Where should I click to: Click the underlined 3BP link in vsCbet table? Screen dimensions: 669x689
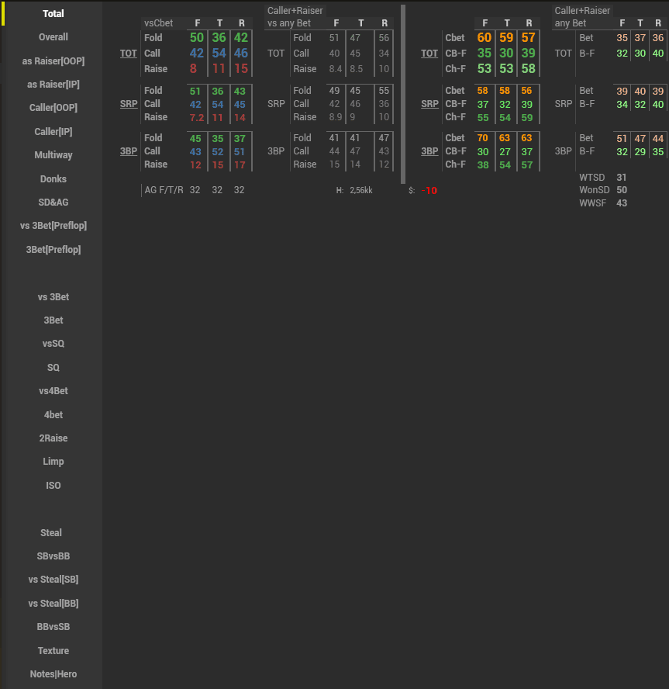pyautogui.click(x=128, y=151)
